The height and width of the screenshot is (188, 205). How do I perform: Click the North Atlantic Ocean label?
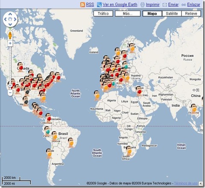click(76, 94)
